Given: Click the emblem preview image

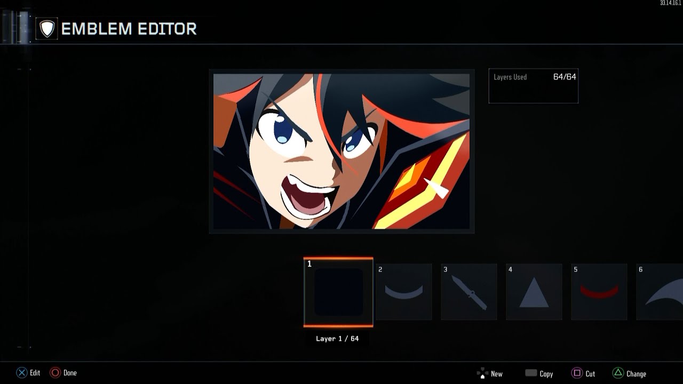Looking at the screenshot, I should 341,151.
